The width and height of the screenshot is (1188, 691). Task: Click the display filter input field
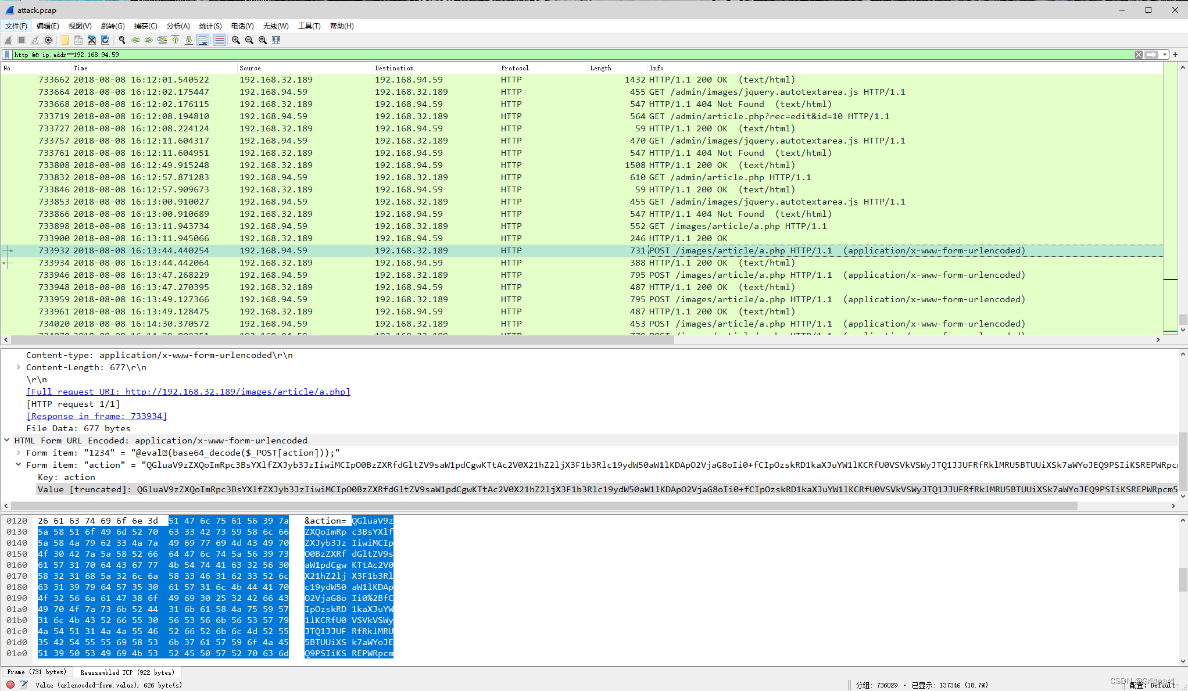[x=572, y=55]
